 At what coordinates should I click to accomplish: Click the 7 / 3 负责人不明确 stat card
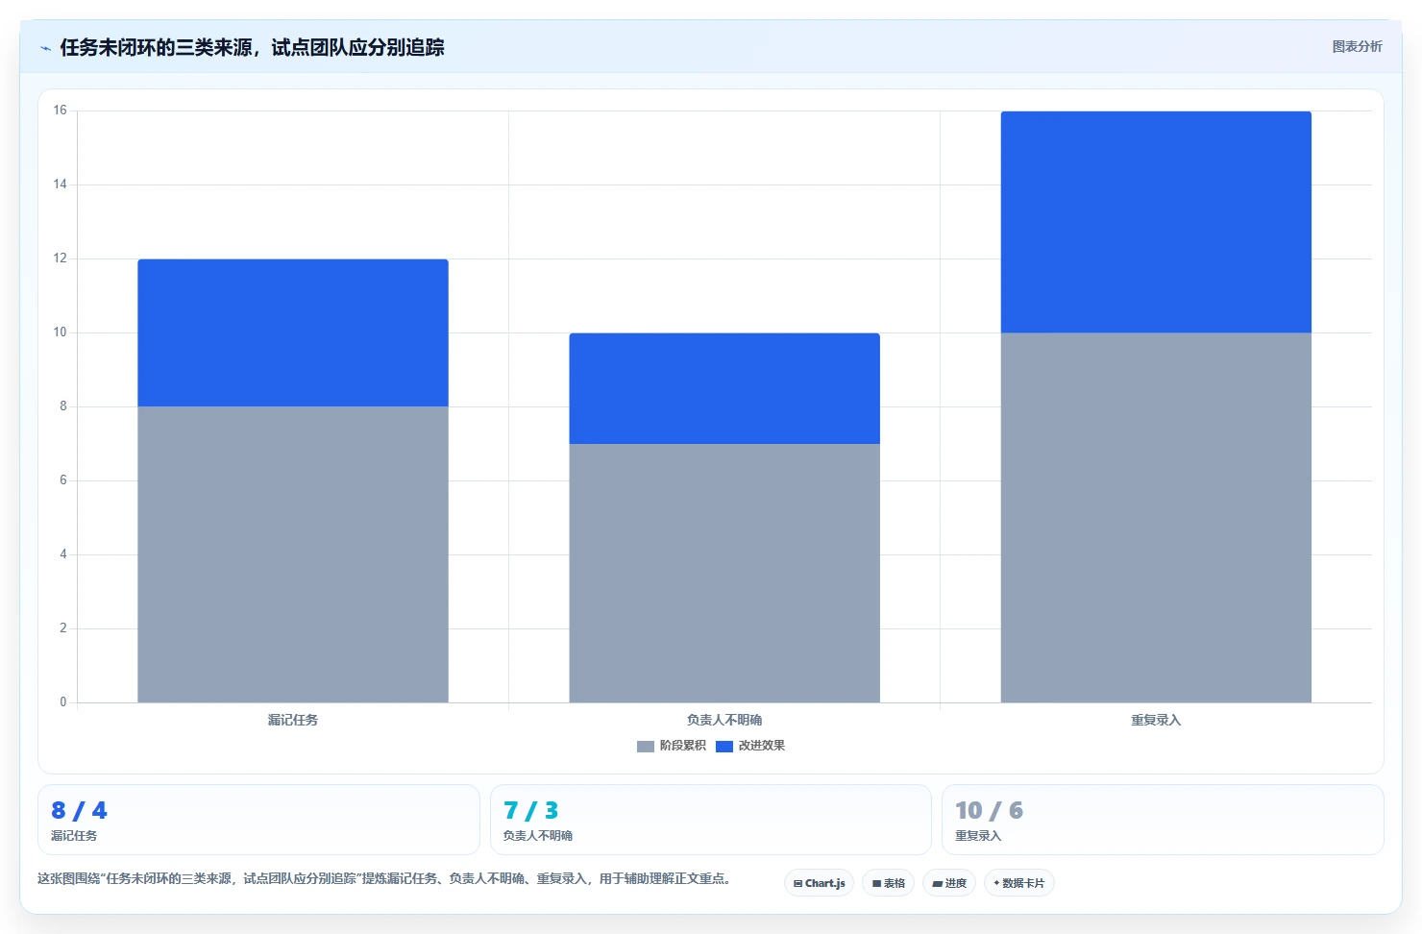(x=711, y=820)
